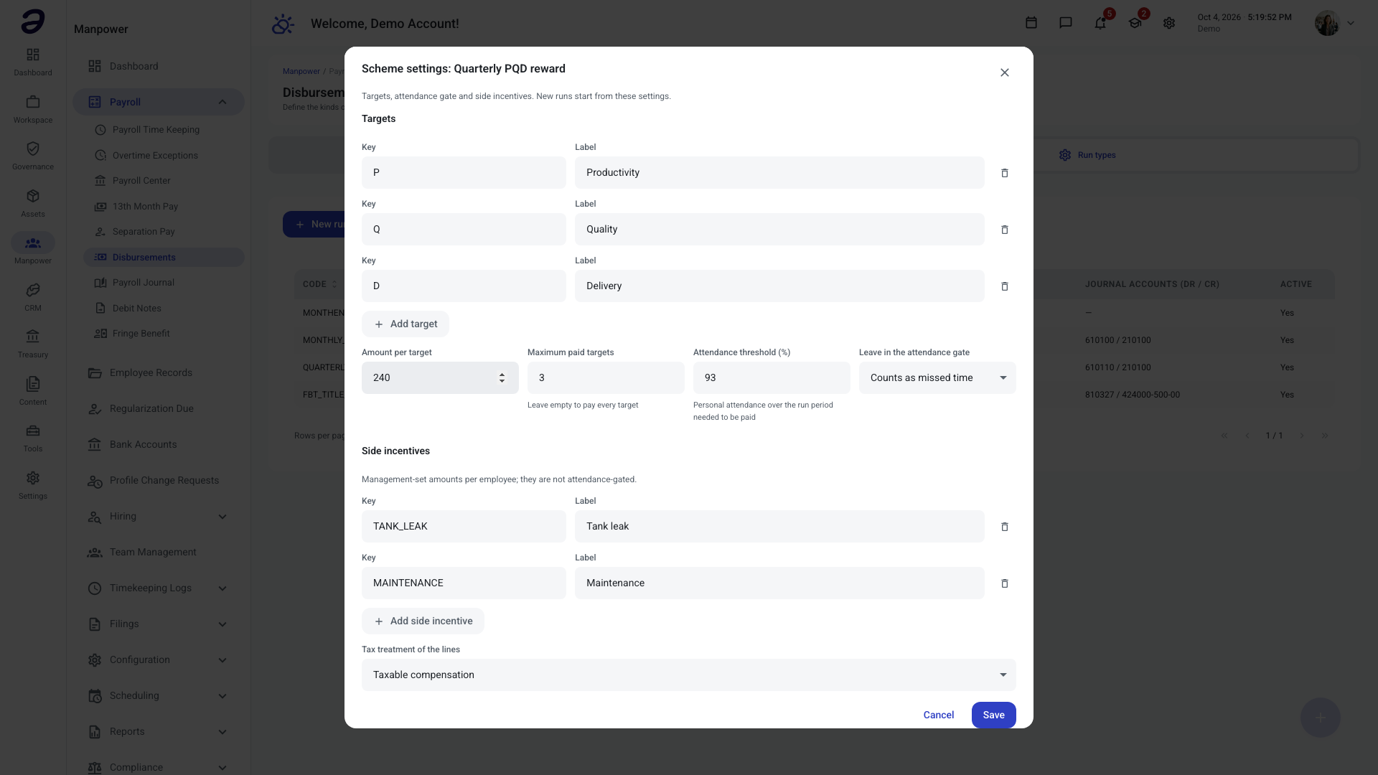Open the Tax treatment of the lines dropdown
This screenshot has width=1378, height=775.
[689, 675]
